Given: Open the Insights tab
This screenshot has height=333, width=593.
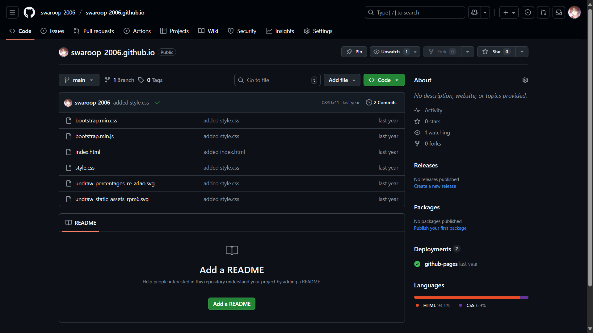Looking at the screenshot, I should pos(280,31).
